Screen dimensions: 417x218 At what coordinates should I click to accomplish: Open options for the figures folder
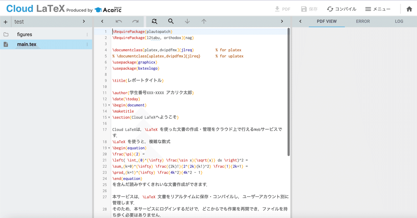87,35
